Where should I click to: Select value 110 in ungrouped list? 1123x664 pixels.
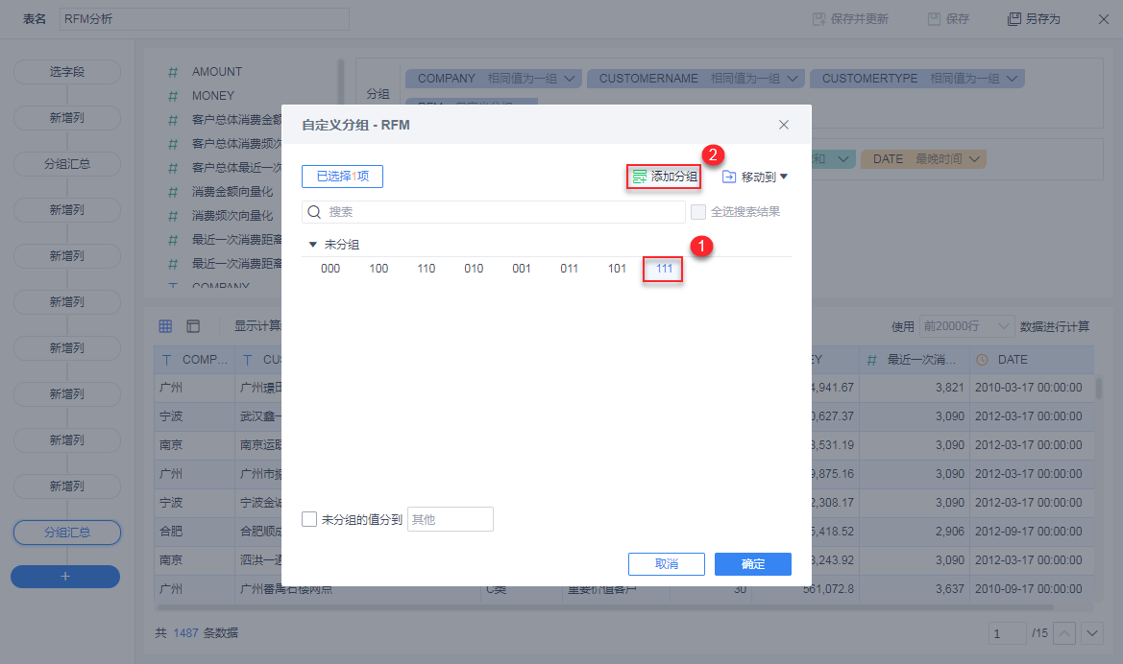tap(427, 269)
